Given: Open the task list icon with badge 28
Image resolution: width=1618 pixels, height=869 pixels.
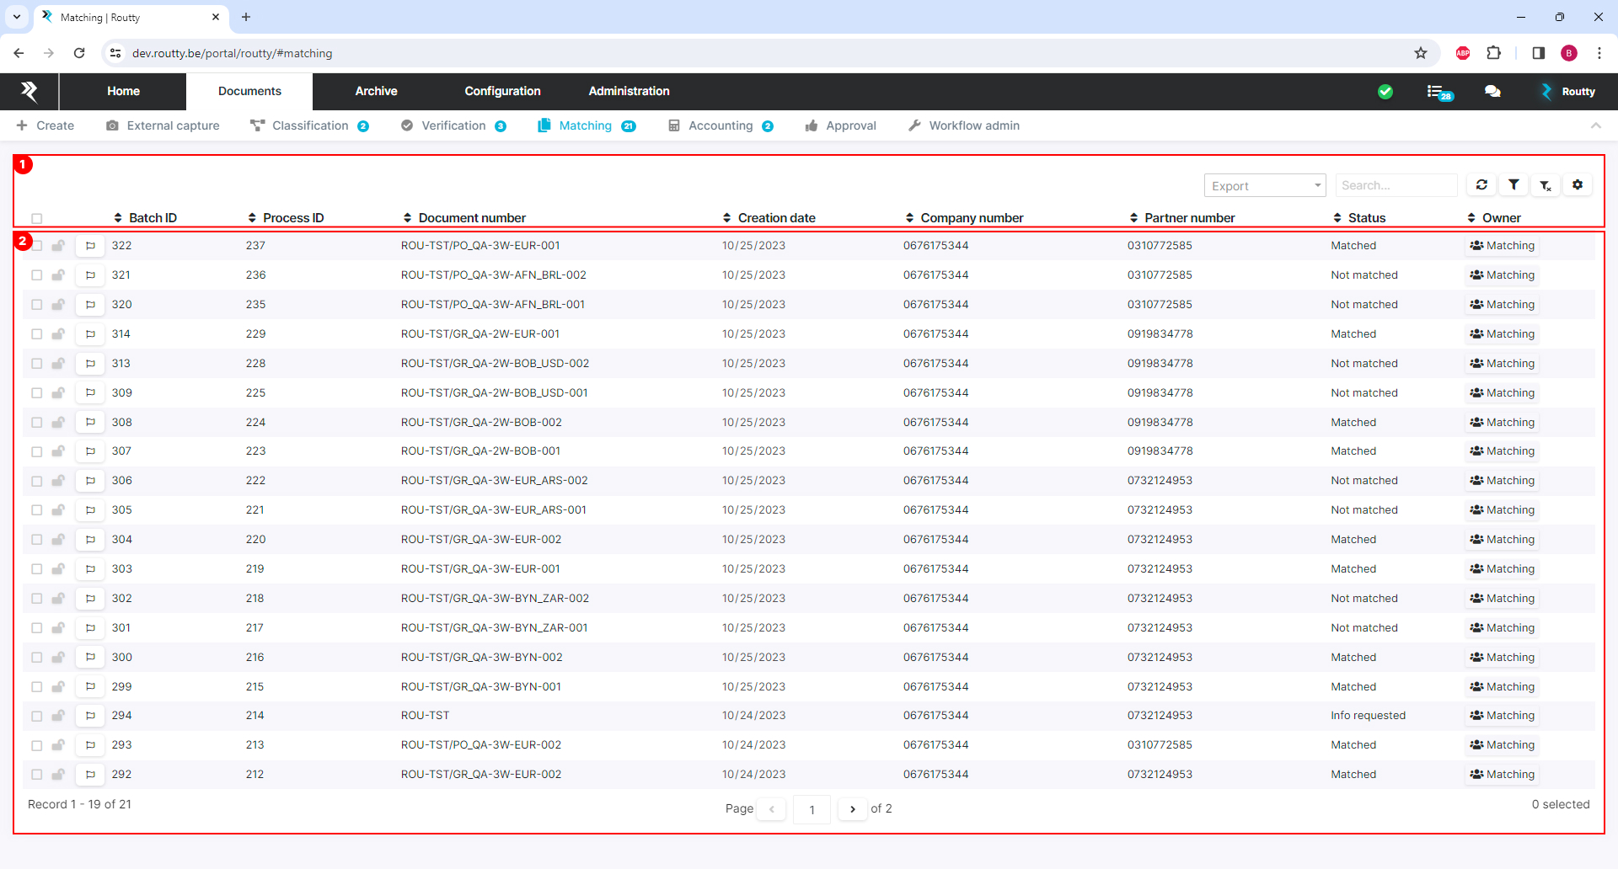Looking at the screenshot, I should tap(1439, 92).
